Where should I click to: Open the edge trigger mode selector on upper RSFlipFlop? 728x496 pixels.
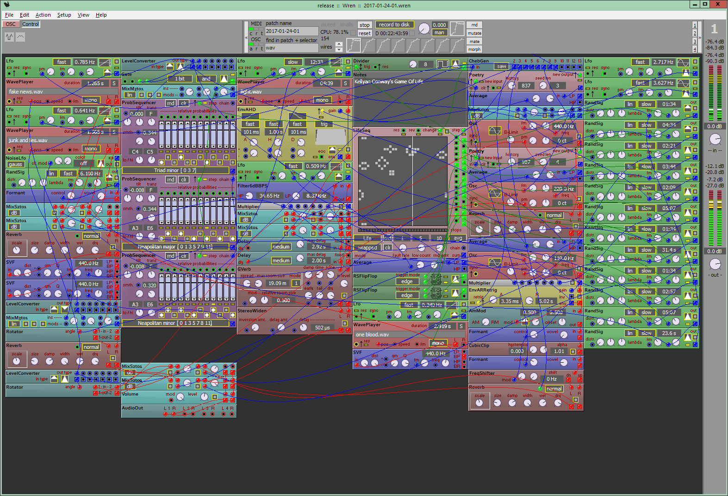pos(407,281)
